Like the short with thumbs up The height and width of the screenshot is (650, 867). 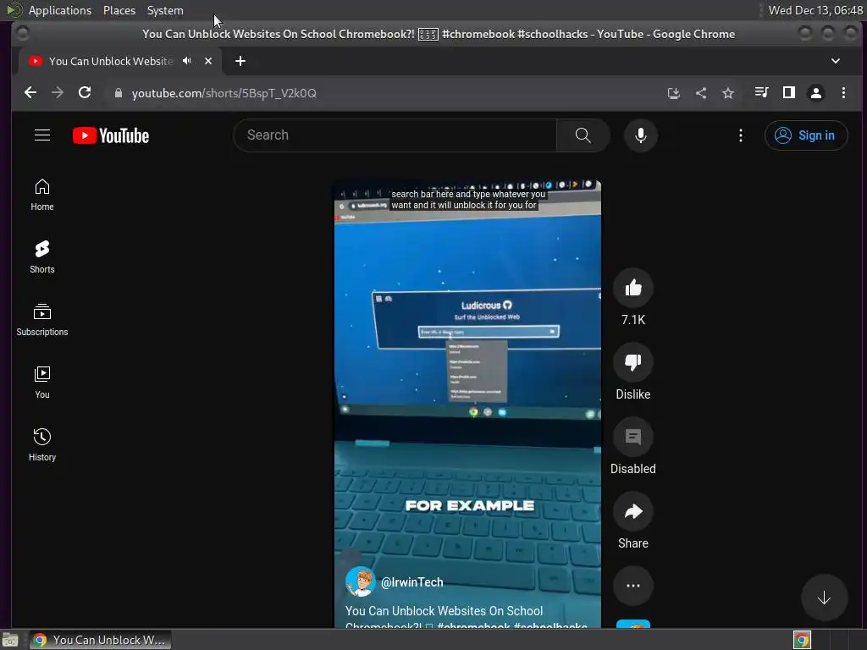[x=633, y=288]
